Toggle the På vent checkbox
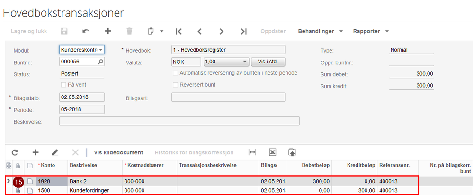 pyautogui.click(x=63, y=85)
